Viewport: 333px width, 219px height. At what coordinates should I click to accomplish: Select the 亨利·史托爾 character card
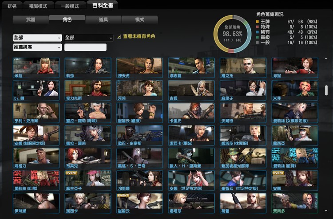coord(36,113)
